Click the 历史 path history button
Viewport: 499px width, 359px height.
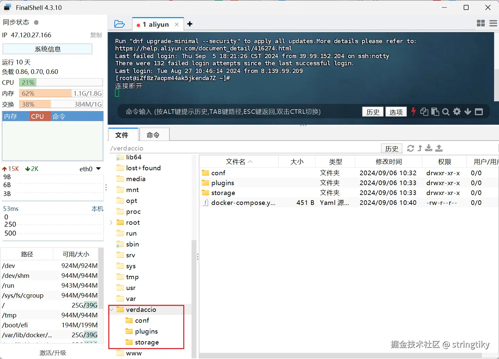392,148
